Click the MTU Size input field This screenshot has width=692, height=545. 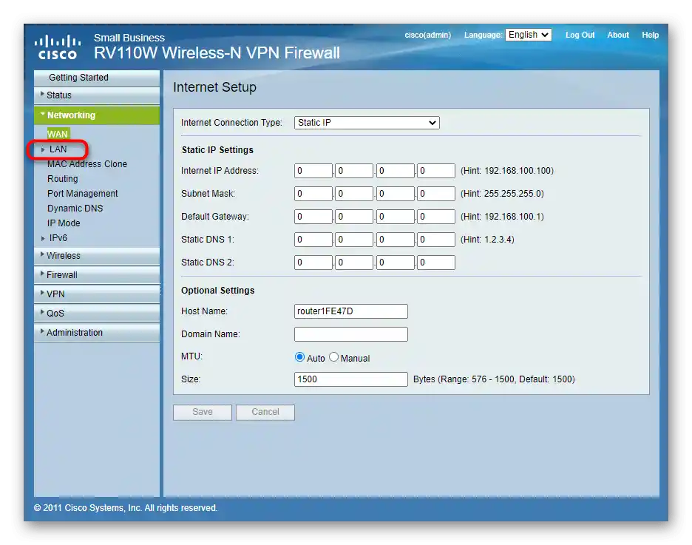click(351, 379)
